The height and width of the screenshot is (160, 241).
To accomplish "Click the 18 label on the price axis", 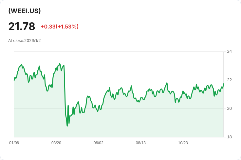I will pos(229,137).
